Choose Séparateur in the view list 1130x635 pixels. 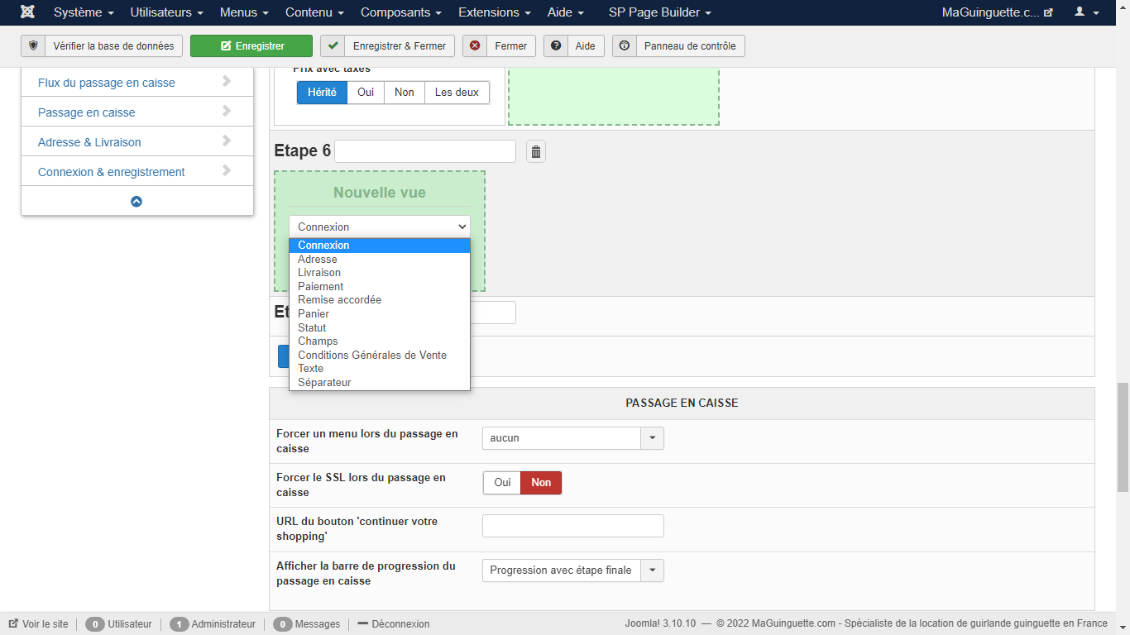(x=380, y=383)
